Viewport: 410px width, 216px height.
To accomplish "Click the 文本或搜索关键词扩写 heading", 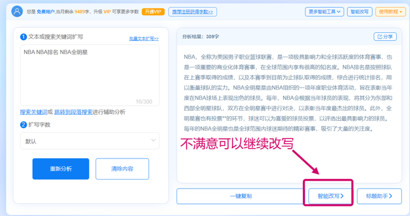I will [55, 37].
